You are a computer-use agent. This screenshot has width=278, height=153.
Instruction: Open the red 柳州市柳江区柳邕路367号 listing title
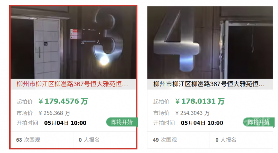[x=72, y=84]
